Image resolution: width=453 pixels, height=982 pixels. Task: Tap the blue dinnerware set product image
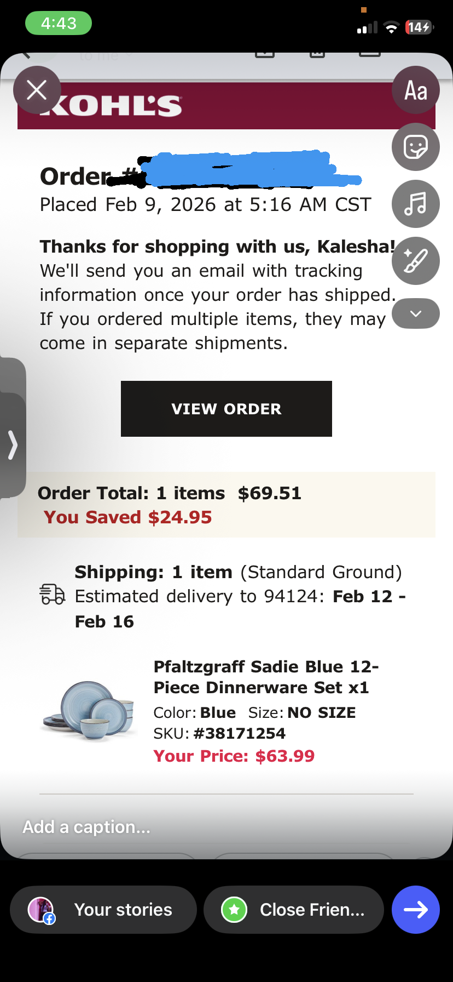88,711
